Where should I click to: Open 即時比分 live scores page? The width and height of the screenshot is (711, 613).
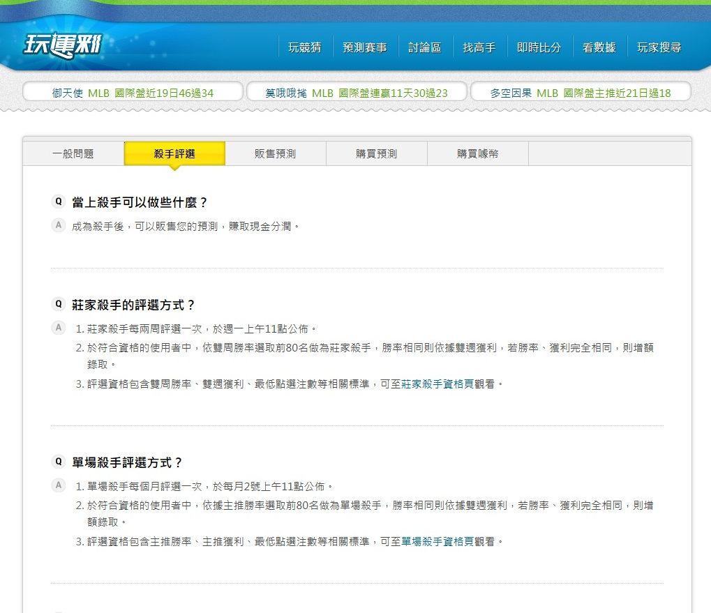[x=539, y=47]
